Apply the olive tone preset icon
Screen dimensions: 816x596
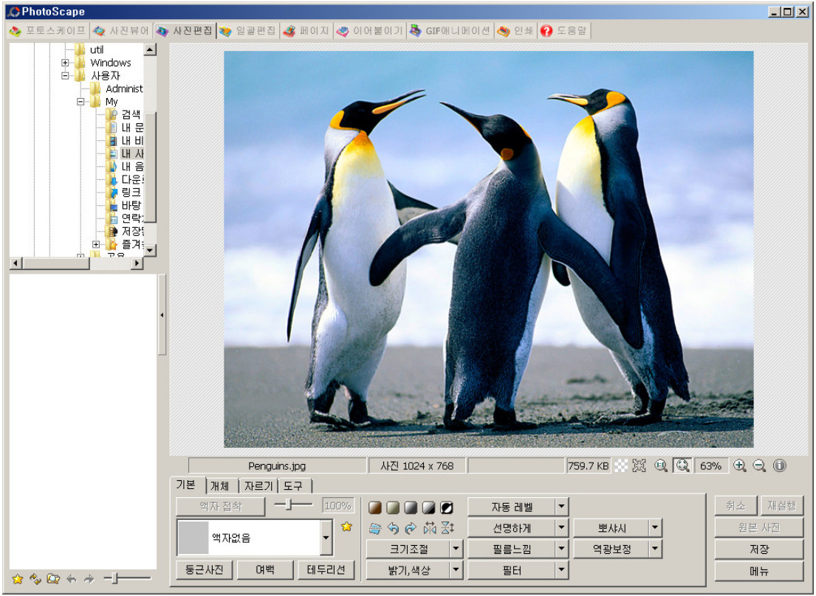pos(393,507)
